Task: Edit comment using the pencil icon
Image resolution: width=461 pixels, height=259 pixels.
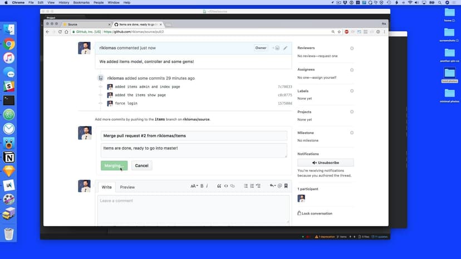Action: [285, 48]
